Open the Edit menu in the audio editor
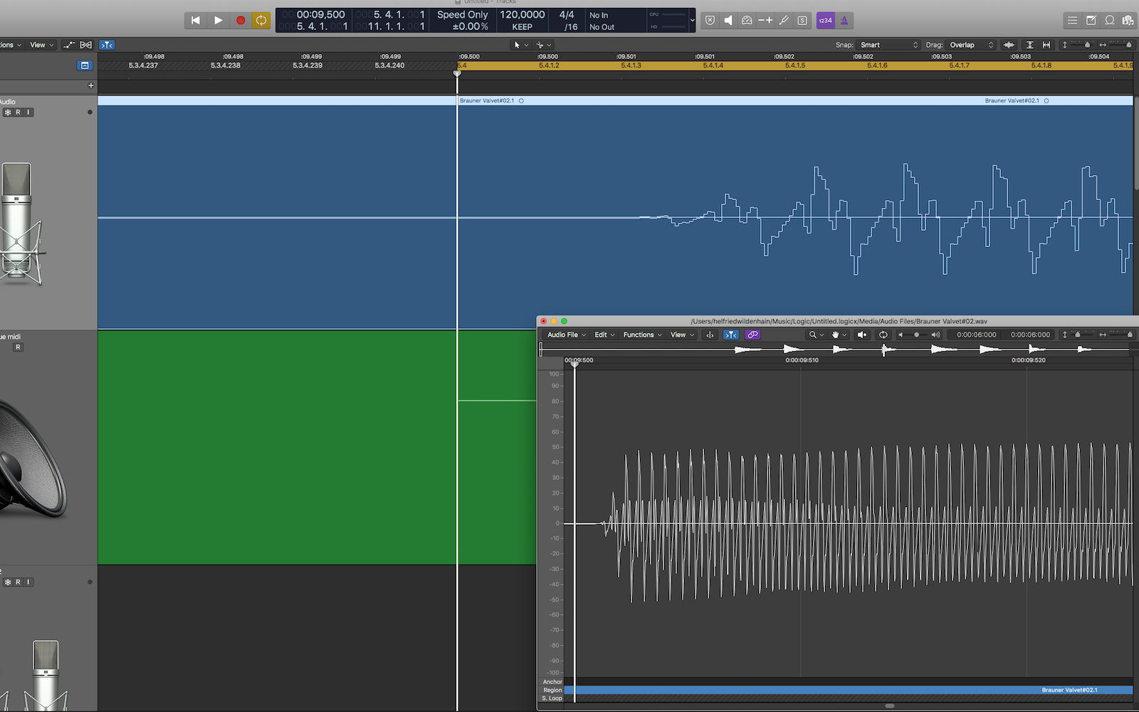This screenshot has width=1139, height=712. (x=604, y=335)
